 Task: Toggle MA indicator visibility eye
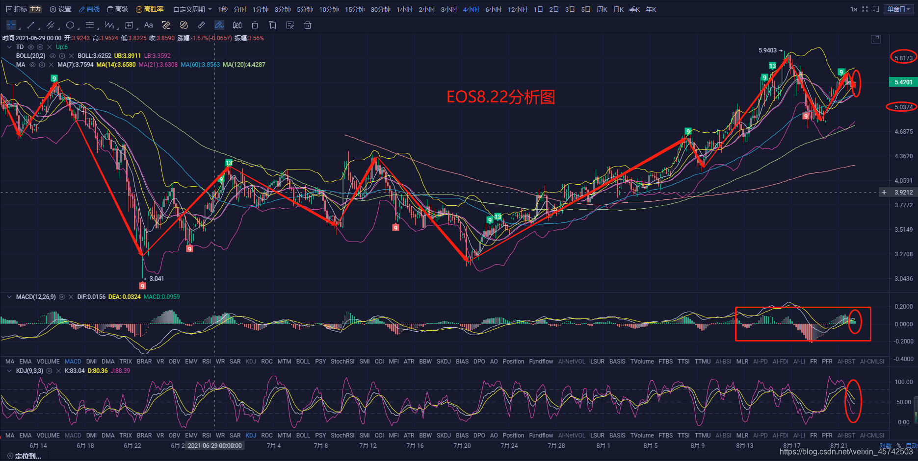click(x=32, y=65)
